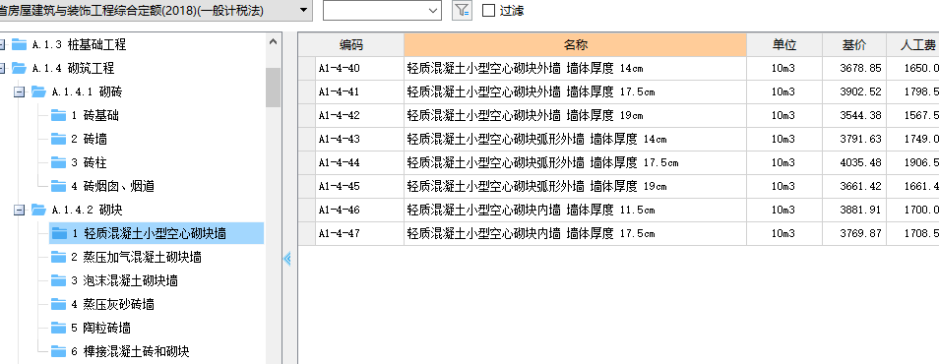Click code cell A1-4-46
The width and height of the screenshot is (939, 364).
point(359,211)
